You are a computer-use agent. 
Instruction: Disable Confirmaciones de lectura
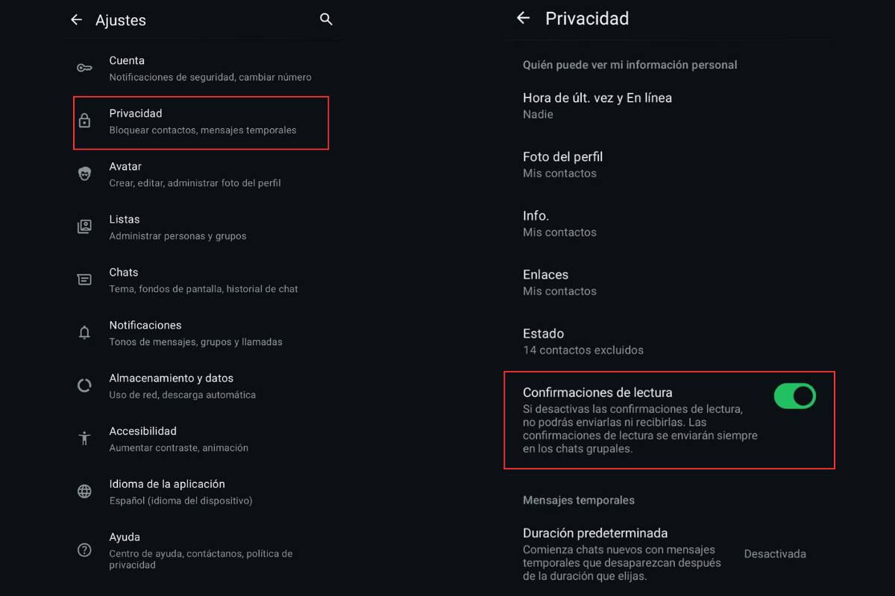click(794, 396)
